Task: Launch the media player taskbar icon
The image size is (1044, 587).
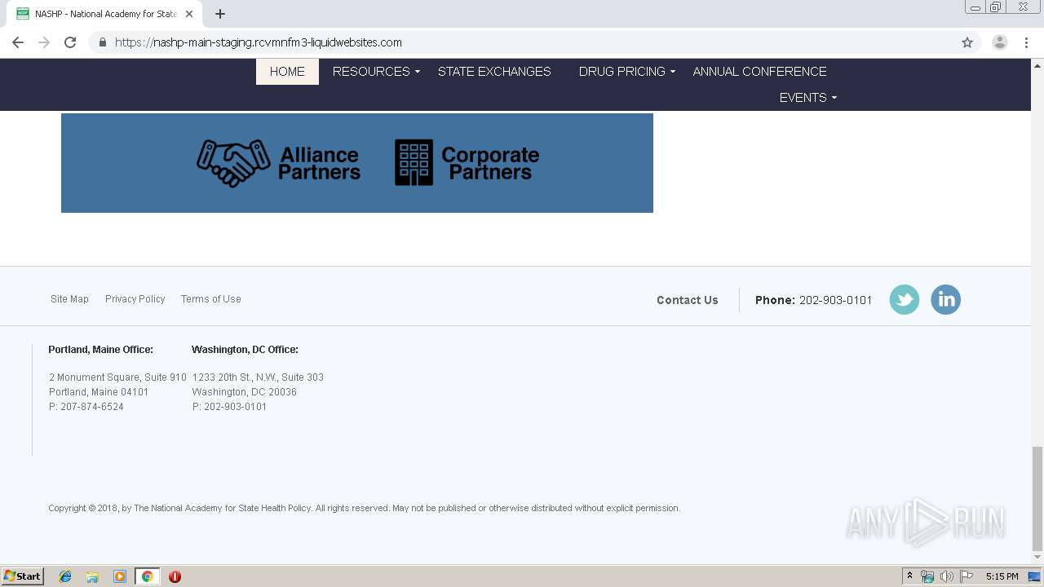Action: point(120,576)
